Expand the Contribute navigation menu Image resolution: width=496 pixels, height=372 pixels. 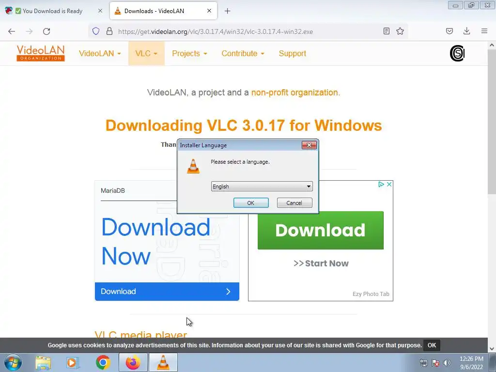pyautogui.click(x=243, y=53)
